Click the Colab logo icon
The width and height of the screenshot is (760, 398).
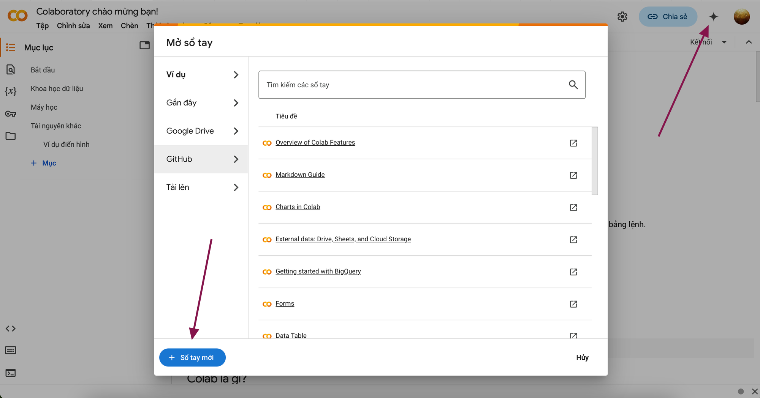pos(17,16)
